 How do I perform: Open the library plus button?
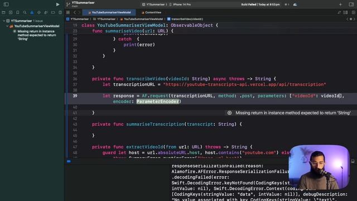coord(340,4)
